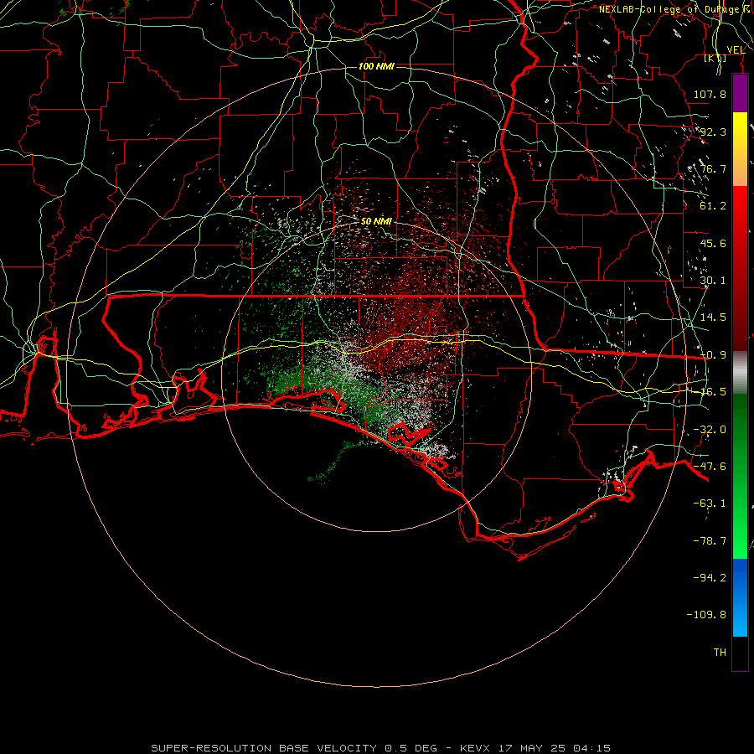
Task: Click the [KT] units label
Action: [x=715, y=58]
